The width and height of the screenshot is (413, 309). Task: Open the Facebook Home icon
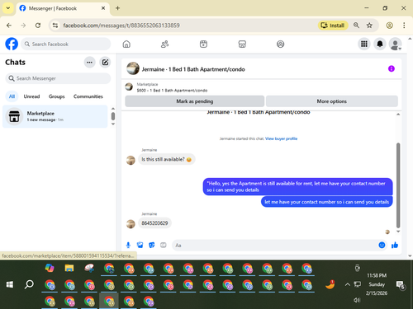point(126,44)
